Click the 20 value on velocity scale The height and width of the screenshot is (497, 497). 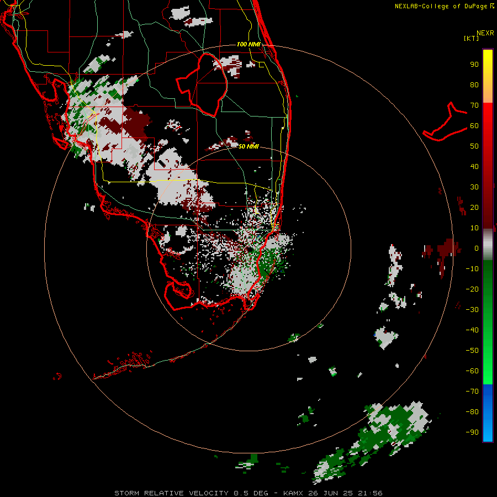pyautogui.click(x=474, y=208)
